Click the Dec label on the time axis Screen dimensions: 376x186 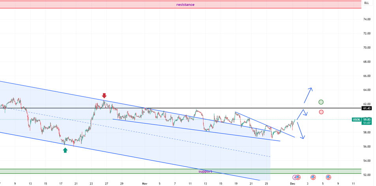pyautogui.click(x=292, y=183)
